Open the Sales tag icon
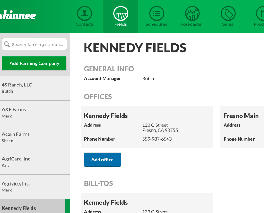Image resolution: width=264 pixels, height=213 pixels. (x=228, y=14)
